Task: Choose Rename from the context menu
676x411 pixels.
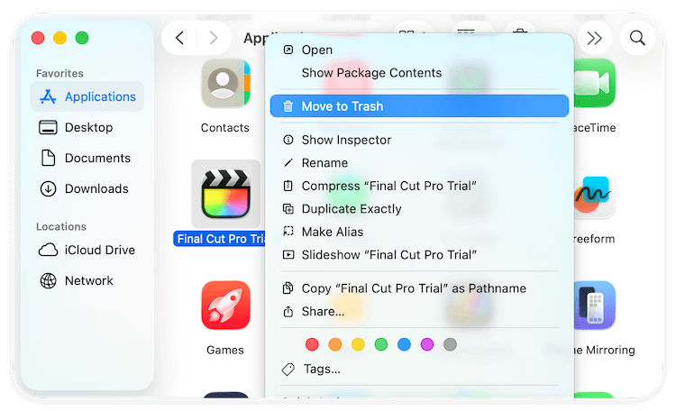Action: [x=419, y=162]
